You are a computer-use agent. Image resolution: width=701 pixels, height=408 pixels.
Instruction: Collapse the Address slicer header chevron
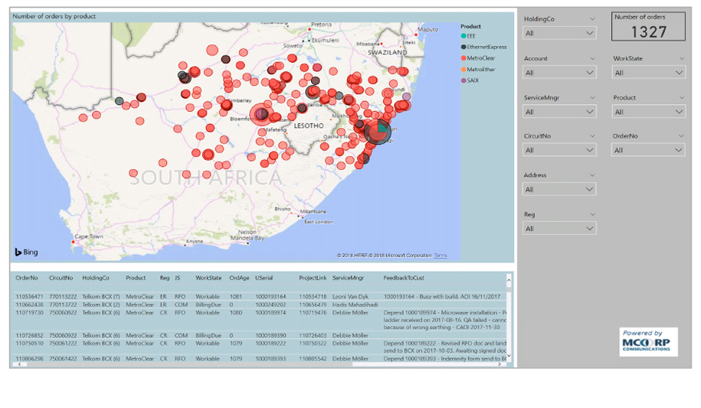pyautogui.click(x=591, y=175)
